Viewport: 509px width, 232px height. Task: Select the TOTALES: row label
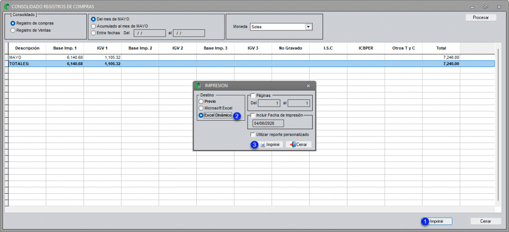(x=27, y=64)
